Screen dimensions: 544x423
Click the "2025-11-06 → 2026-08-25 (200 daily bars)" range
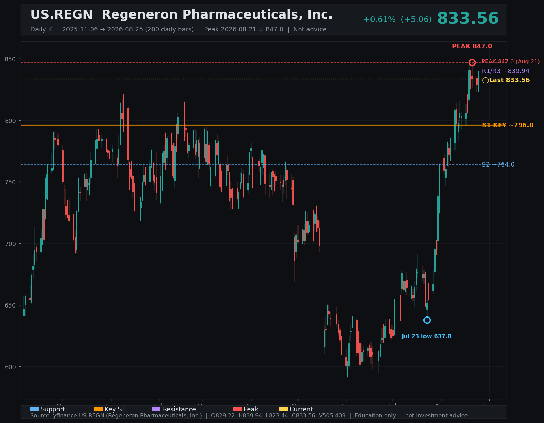point(128,29)
